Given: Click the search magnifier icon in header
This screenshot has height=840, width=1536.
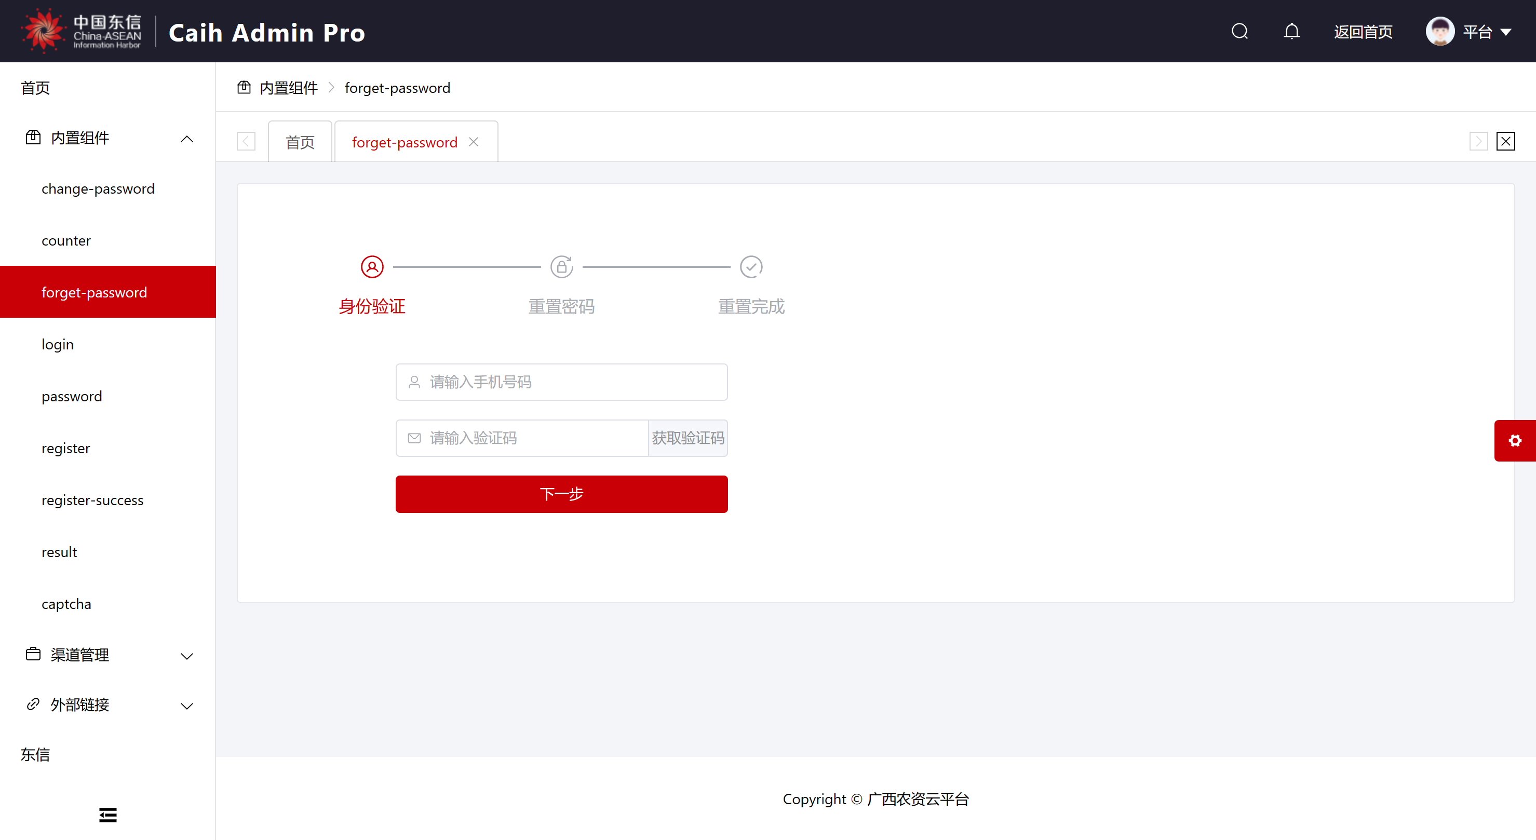Looking at the screenshot, I should coord(1239,31).
